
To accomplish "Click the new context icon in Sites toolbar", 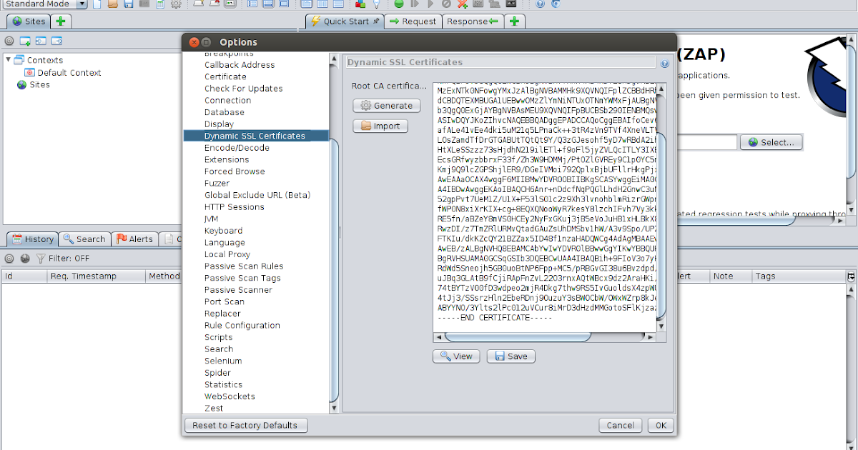I will [25, 41].
